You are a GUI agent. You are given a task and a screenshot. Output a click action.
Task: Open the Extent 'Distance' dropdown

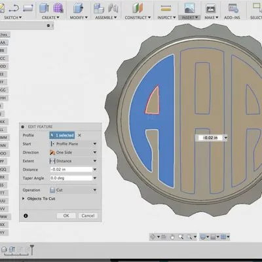click(x=73, y=161)
